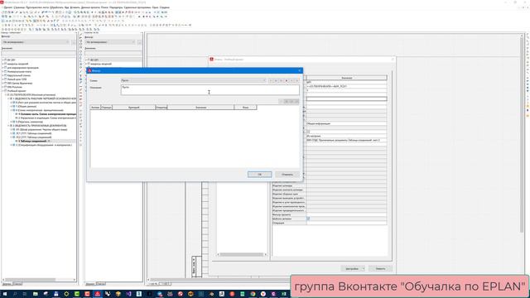The image size is (530, 298).
Task: Select 'Силовая часть' bold page in left tree
Action: pyautogui.click(x=47, y=114)
